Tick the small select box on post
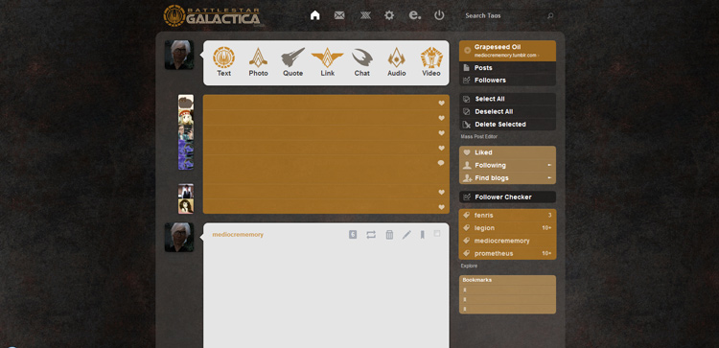 click(x=437, y=233)
